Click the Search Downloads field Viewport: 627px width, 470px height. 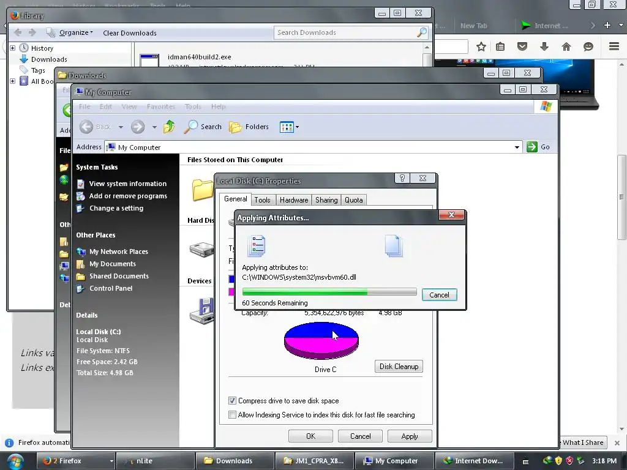coord(351,32)
